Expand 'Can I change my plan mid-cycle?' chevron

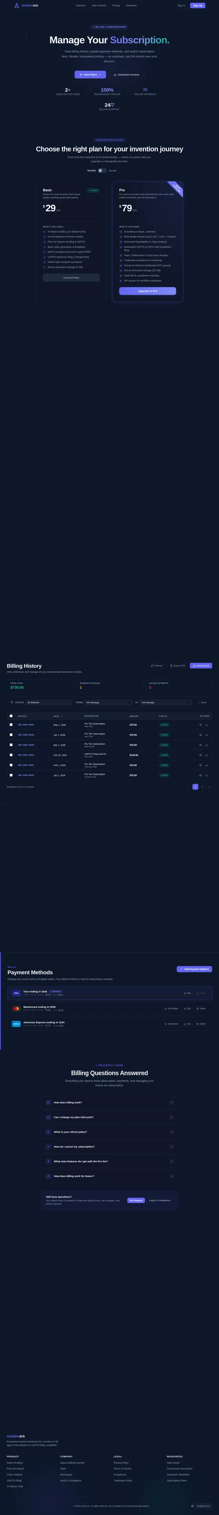171,1117
